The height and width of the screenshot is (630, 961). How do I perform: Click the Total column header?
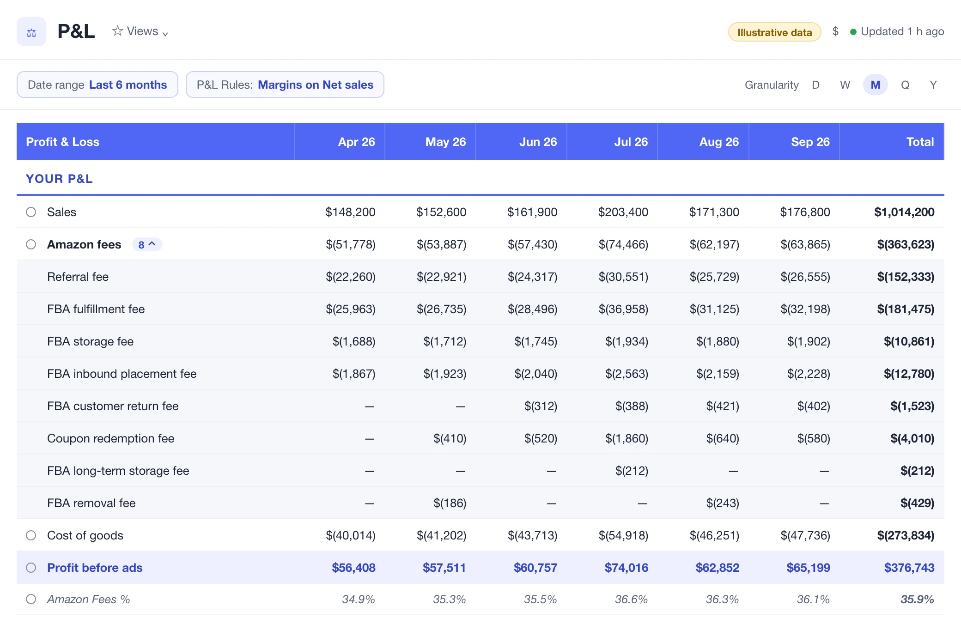coord(892,141)
